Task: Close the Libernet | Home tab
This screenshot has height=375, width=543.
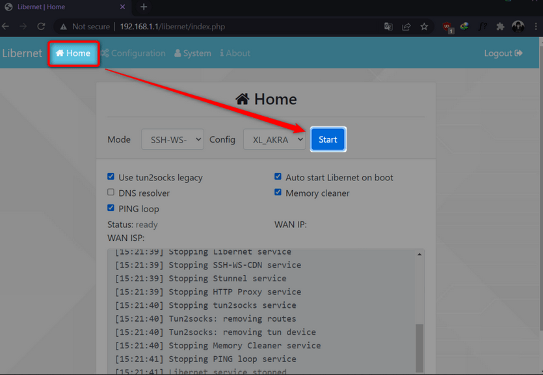Action: pyautogui.click(x=123, y=7)
